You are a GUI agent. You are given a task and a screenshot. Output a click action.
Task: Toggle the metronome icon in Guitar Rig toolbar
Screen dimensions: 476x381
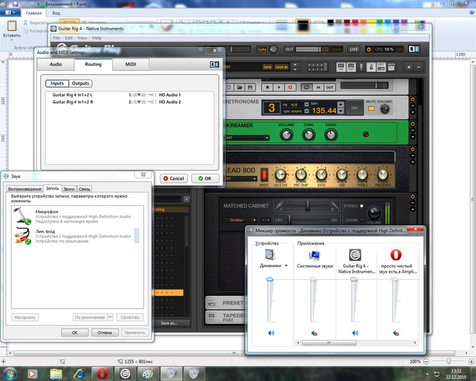tap(371, 67)
